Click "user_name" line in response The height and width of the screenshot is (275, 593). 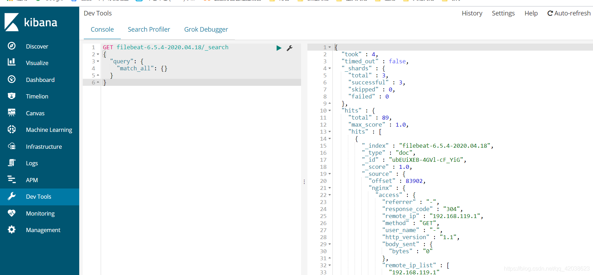tap(412, 230)
